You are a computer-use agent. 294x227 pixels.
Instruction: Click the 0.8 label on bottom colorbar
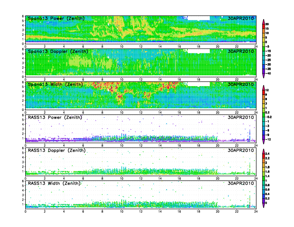267,185
